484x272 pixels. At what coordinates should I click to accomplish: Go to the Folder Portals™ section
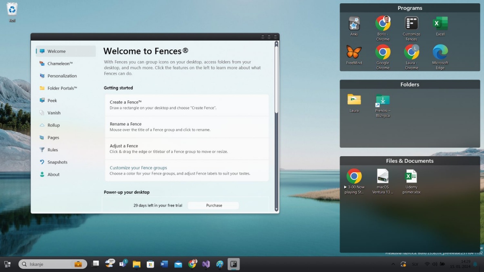(x=66, y=88)
